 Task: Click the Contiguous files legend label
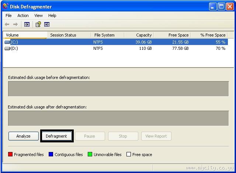pos(69,155)
